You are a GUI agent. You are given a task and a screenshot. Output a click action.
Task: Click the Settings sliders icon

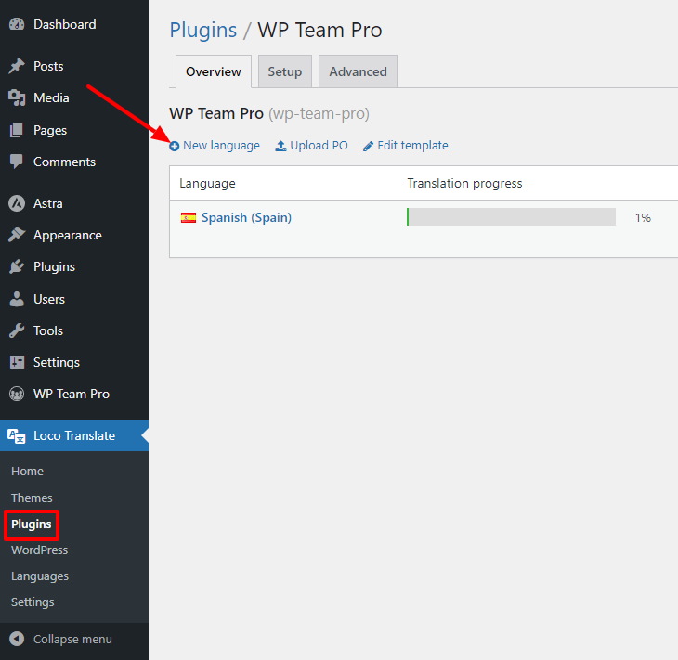17,362
